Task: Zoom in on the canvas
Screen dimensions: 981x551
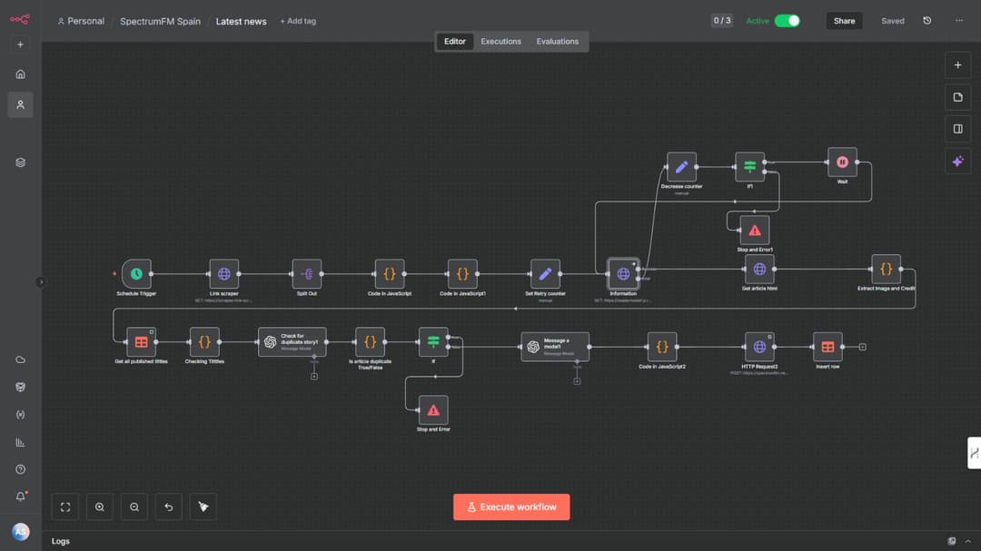Action: 100,507
